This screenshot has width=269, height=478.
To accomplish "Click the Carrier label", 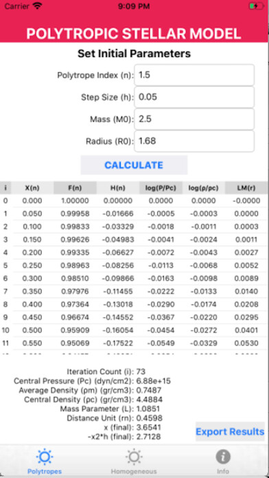I will [x=17, y=6].
